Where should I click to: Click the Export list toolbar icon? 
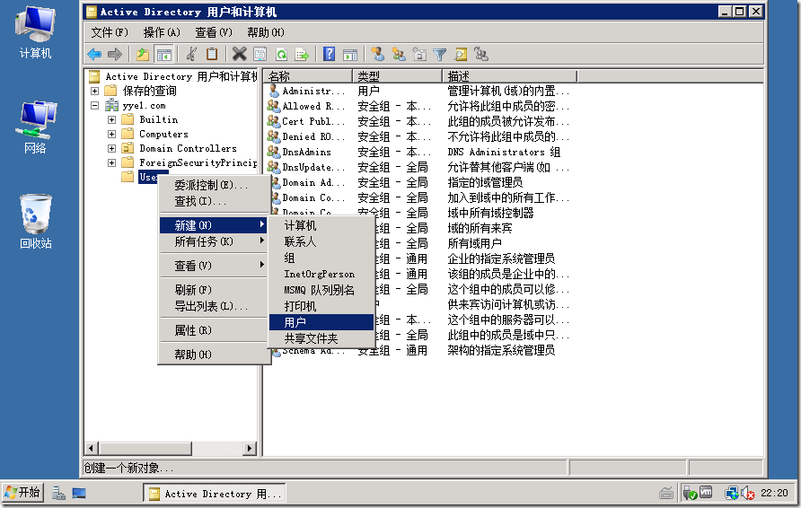(x=302, y=54)
